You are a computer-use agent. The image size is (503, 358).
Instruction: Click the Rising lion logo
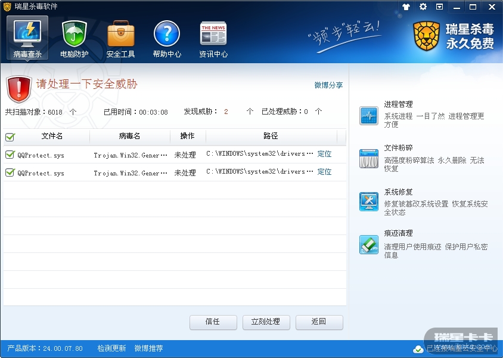(426, 36)
